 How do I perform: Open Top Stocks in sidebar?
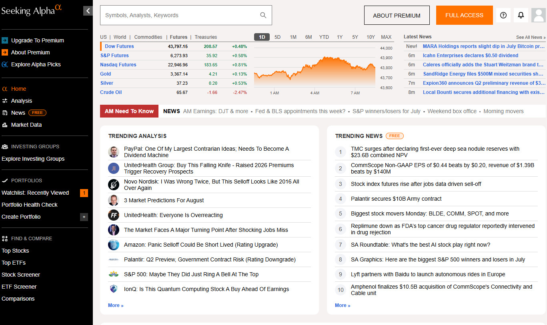(x=15, y=251)
